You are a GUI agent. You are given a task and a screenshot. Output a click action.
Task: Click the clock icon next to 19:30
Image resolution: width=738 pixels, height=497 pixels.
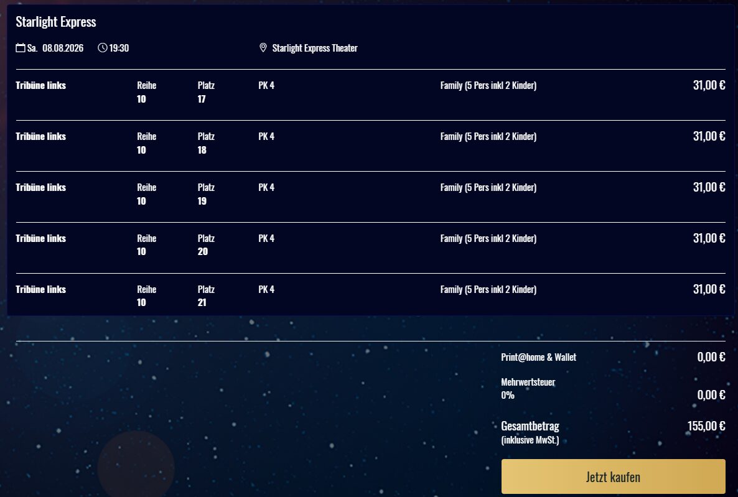coord(102,47)
